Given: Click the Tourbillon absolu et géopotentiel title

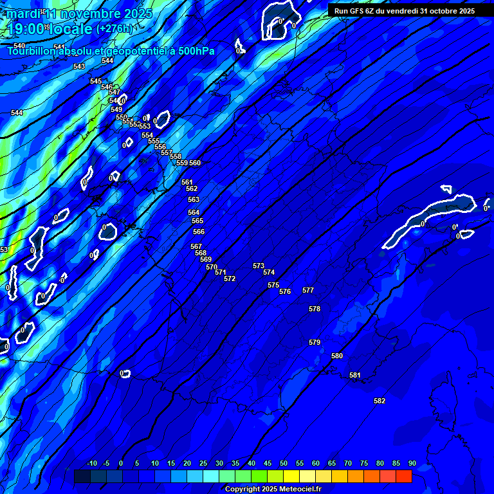Looking at the screenshot, I should [x=111, y=51].
